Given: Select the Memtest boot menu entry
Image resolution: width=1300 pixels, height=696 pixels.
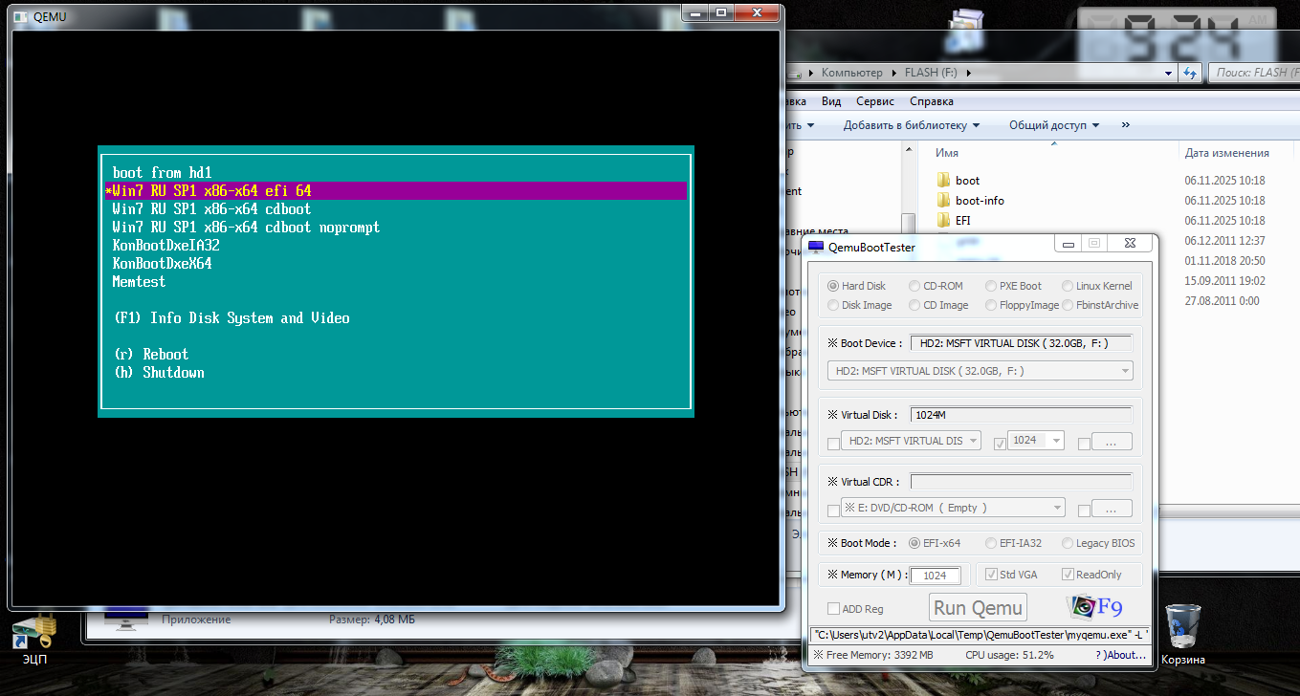Looking at the screenshot, I should click(x=139, y=282).
